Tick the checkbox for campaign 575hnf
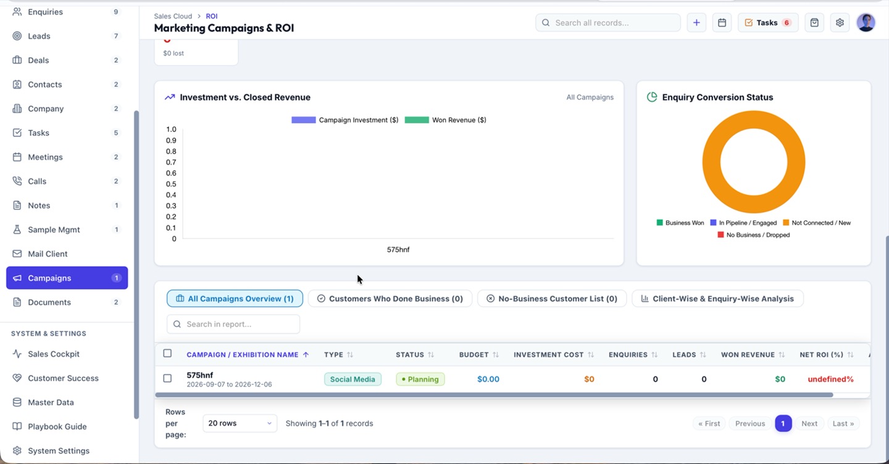 [x=167, y=378]
